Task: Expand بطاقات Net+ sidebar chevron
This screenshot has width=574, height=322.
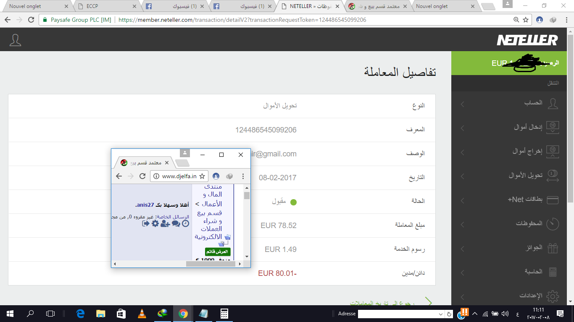Action: click(463, 200)
